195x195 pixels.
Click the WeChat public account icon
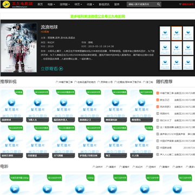(180, 4)
